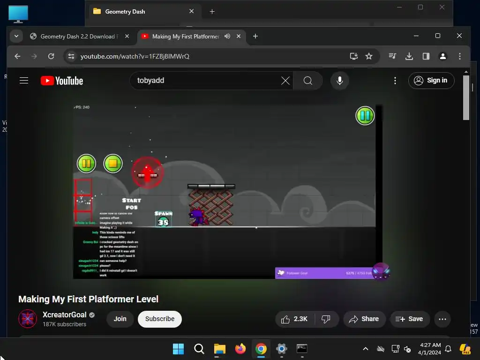Close the Making My First Platformer tab
Viewport: 480px width, 360px height.
[x=239, y=36]
